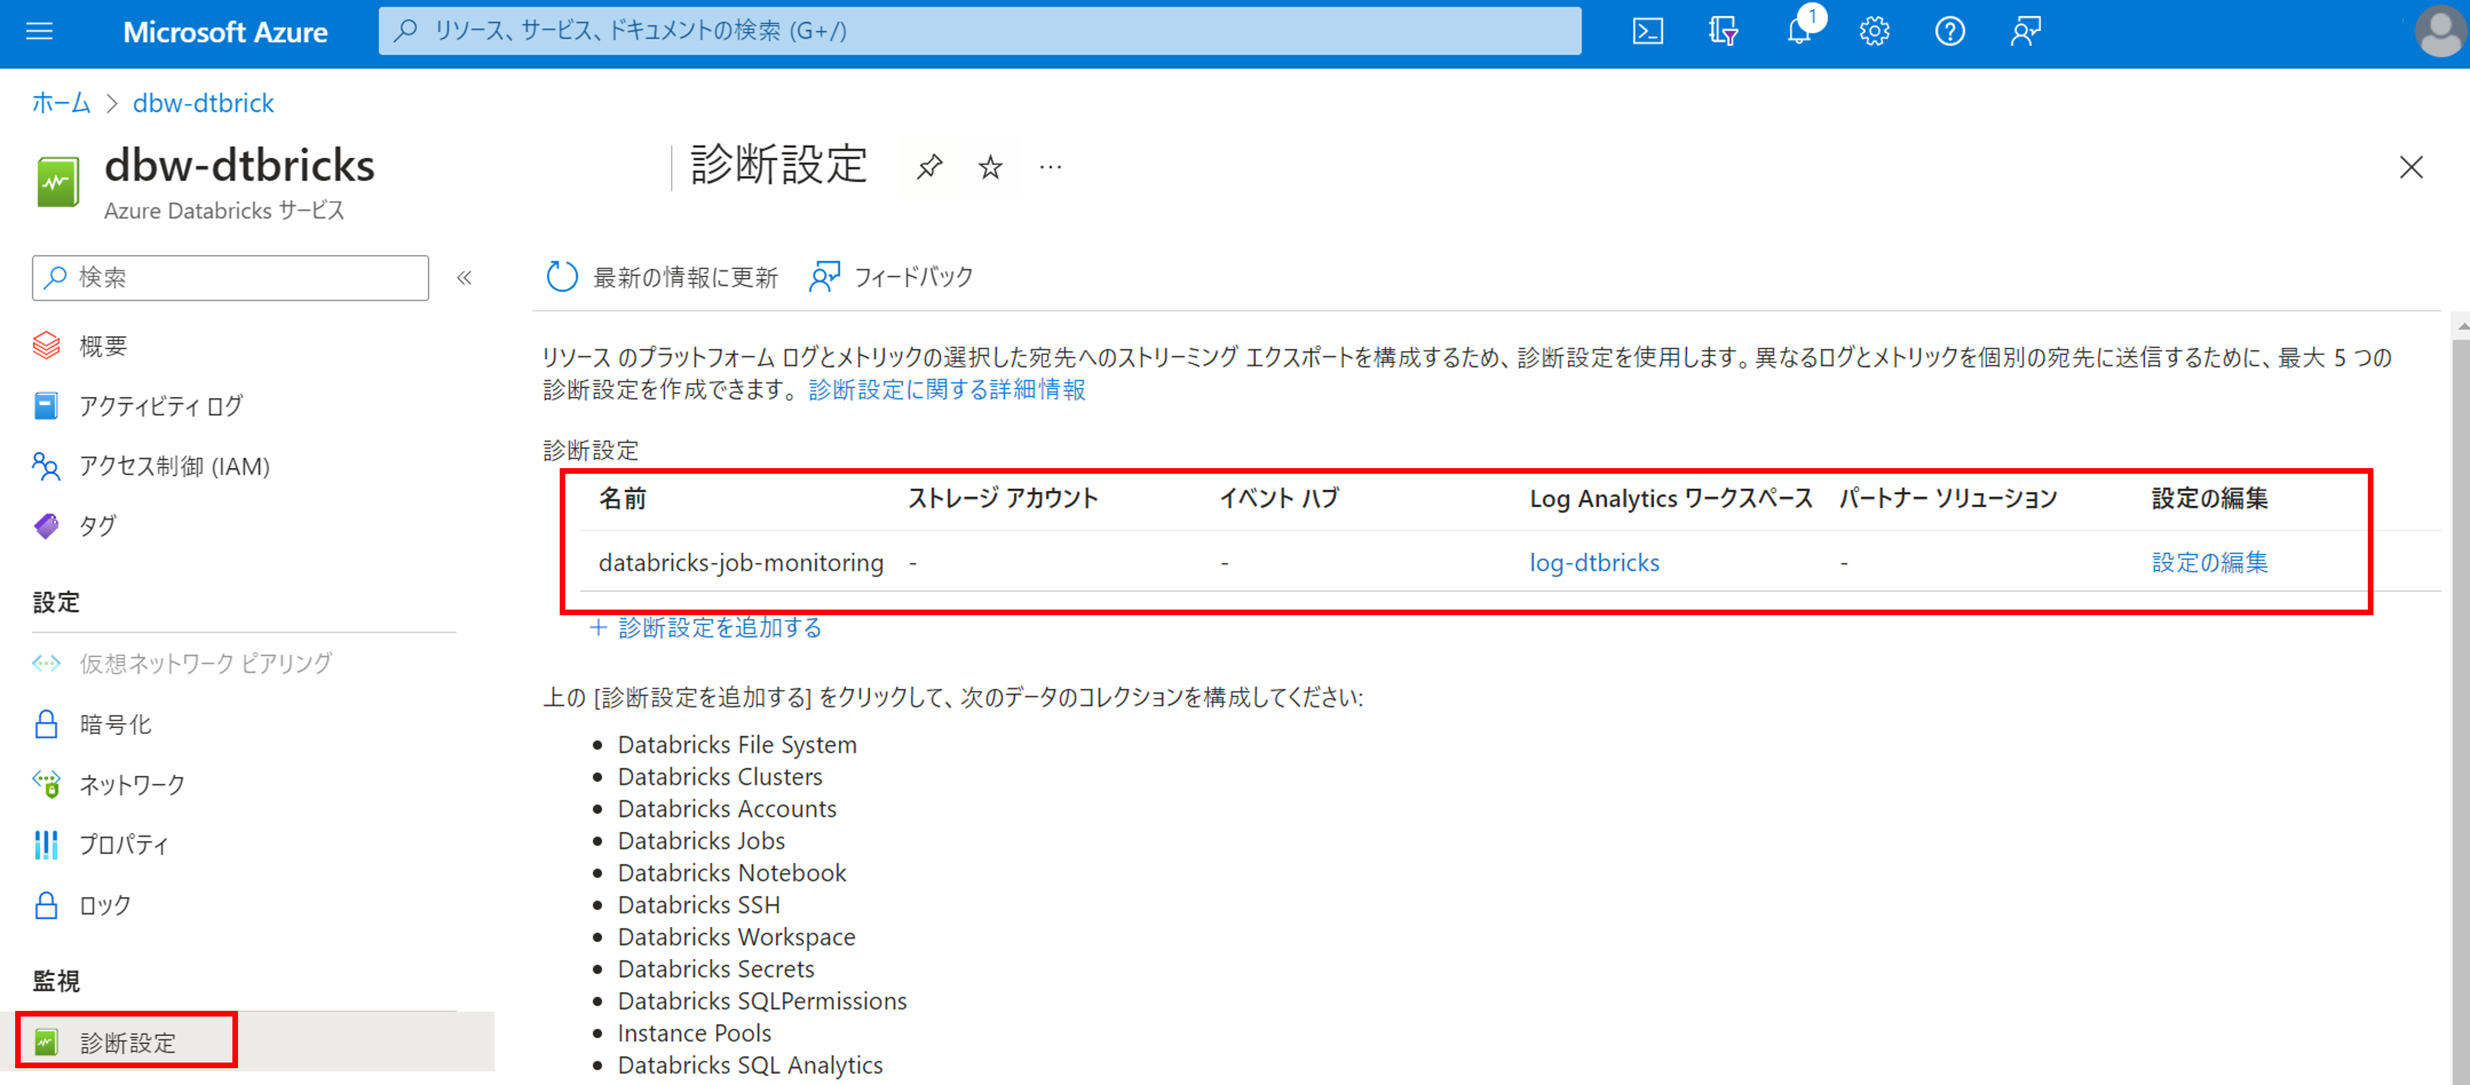Open log-dtbricks workspace link
The image size is (2470, 1085).
1594,562
